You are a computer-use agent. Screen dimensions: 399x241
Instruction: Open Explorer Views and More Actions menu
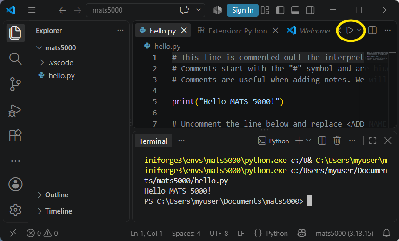pyautogui.click(x=120, y=31)
